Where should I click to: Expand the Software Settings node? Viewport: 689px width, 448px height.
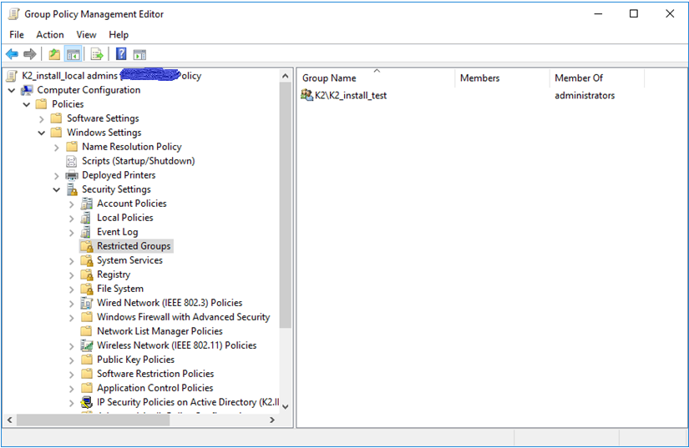click(42, 119)
